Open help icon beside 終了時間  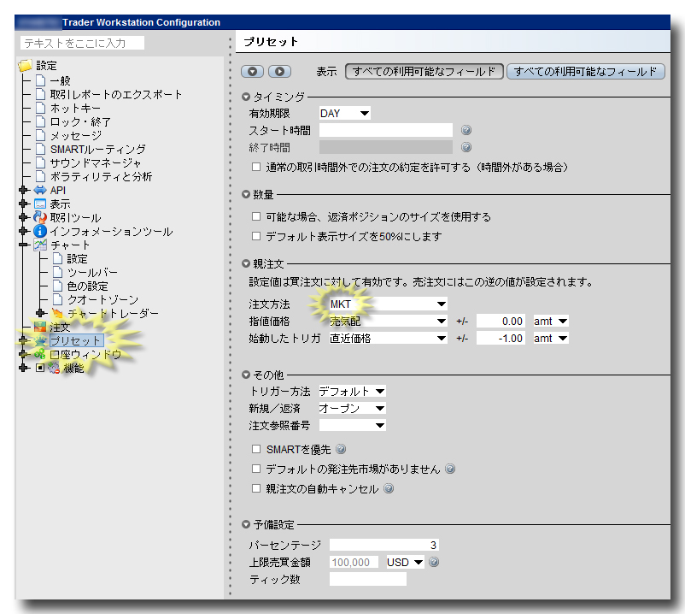pyautogui.click(x=466, y=147)
